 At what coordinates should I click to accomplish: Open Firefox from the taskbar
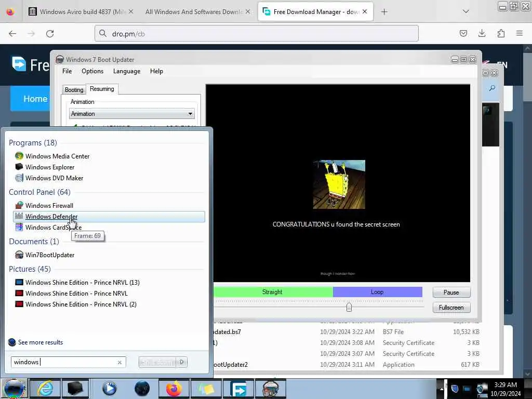pyautogui.click(x=174, y=389)
